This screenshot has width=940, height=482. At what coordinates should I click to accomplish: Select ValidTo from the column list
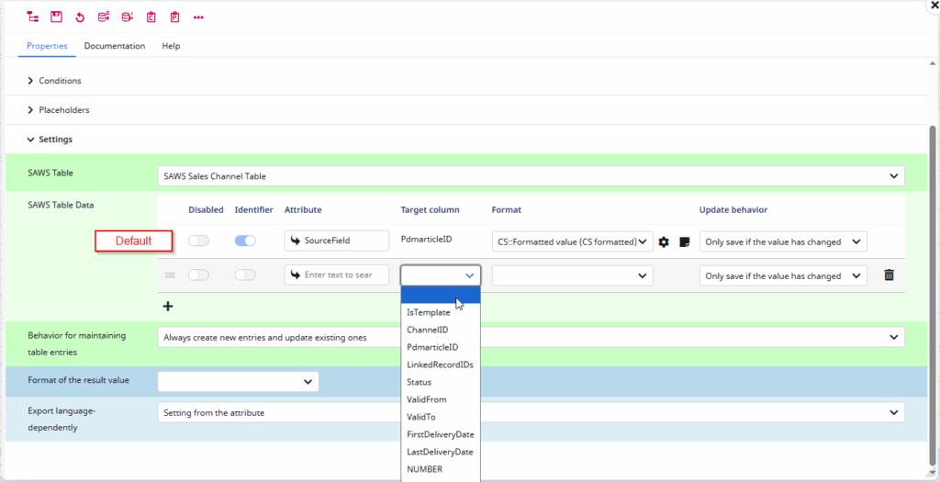[441, 417]
